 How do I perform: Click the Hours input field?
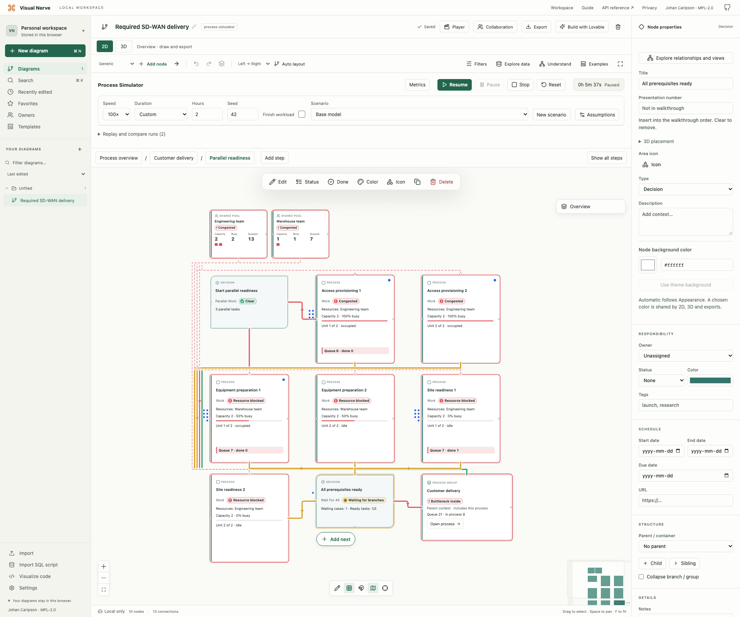coord(207,114)
